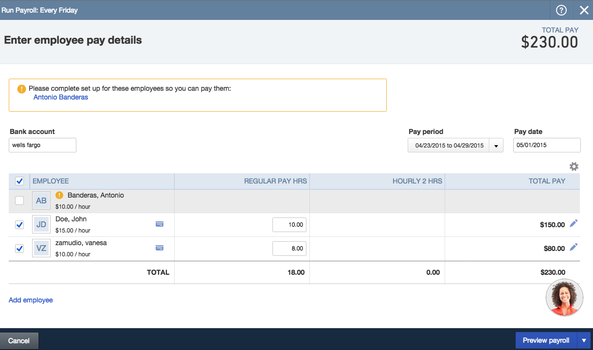The height and width of the screenshot is (350, 593).
Task: Click the Add employee link
Action: tap(31, 300)
